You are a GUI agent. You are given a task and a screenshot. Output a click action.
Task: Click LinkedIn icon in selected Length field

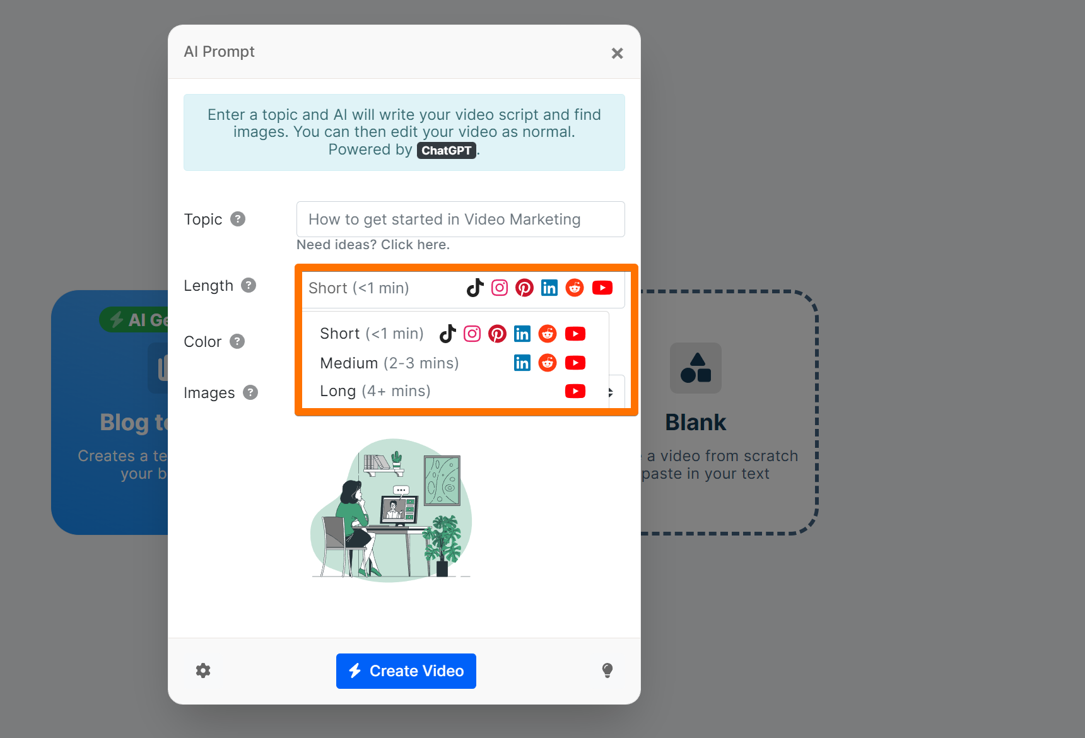549,288
